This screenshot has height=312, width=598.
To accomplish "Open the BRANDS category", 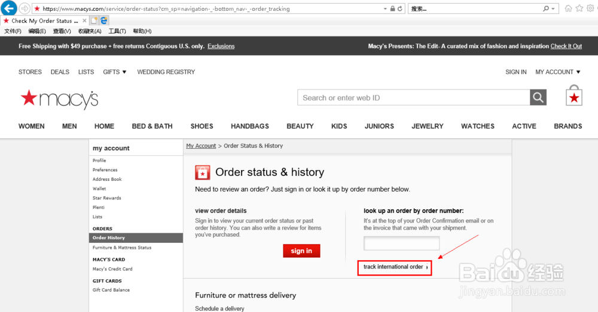I will click(x=568, y=126).
